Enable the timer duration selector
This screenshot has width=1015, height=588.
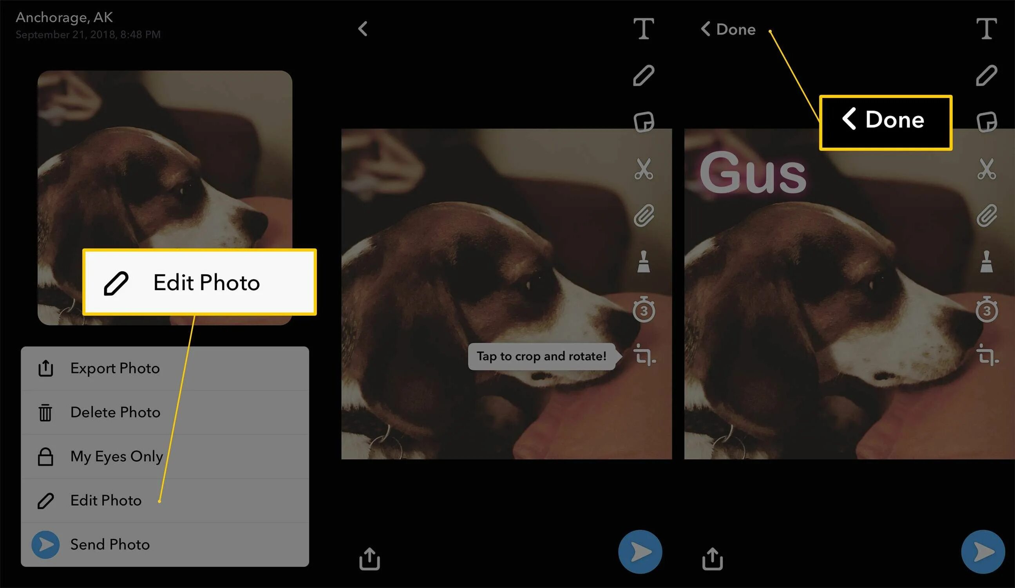642,311
